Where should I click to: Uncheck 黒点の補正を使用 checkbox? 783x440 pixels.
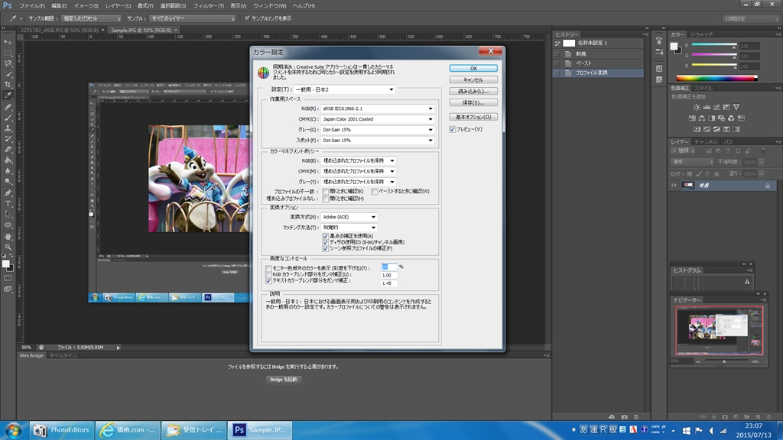coord(326,236)
